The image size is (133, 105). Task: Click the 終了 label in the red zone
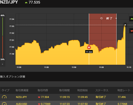coord(109,18)
